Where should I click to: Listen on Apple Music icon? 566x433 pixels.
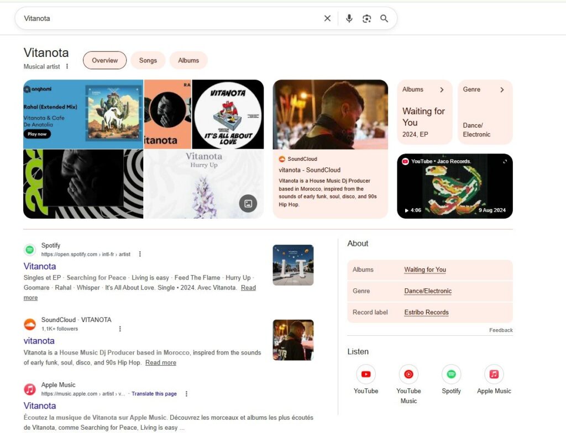coord(494,374)
